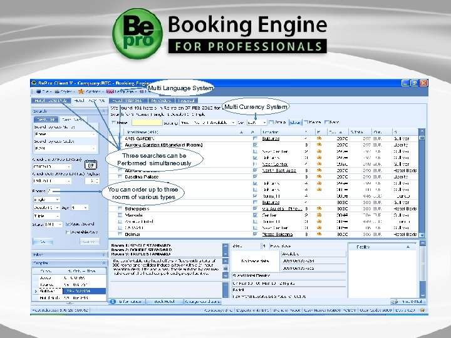
Task: Click room description scrollbar up arrow
Action: click(225, 246)
